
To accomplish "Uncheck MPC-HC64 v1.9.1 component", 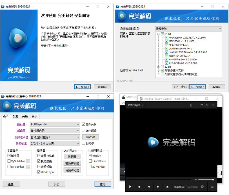I will [166, 45].
